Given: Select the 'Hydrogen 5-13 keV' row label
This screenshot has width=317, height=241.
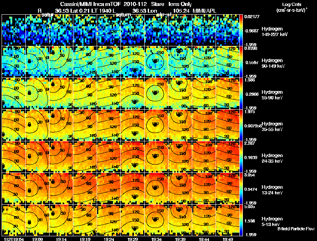Looking at the screenshot, I should (272, 222).
